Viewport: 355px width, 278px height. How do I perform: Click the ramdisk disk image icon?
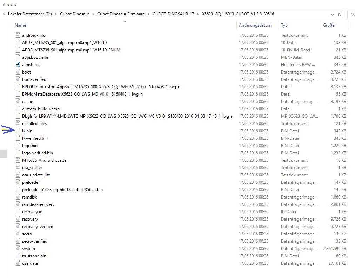point(18,197)
